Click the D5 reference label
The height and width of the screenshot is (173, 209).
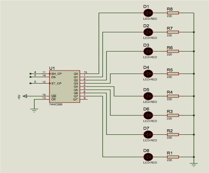coord(146,89)
